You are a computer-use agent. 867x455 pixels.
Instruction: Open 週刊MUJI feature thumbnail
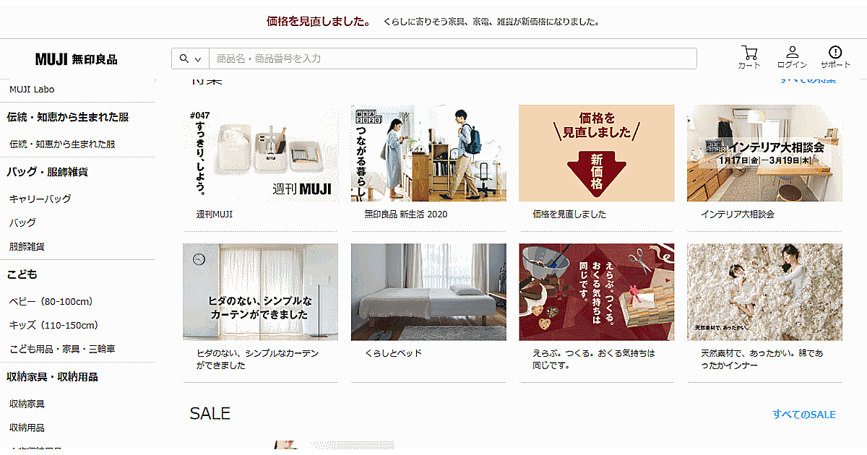click(260, 153)
